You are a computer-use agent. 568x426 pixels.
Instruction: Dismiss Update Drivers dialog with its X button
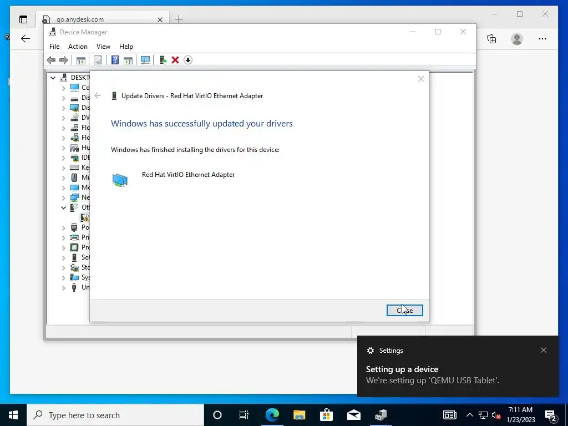(420, 79)
